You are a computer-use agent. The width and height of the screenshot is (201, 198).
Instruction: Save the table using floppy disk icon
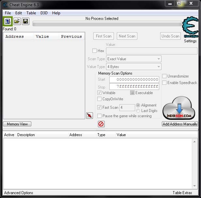coord(25,21)
